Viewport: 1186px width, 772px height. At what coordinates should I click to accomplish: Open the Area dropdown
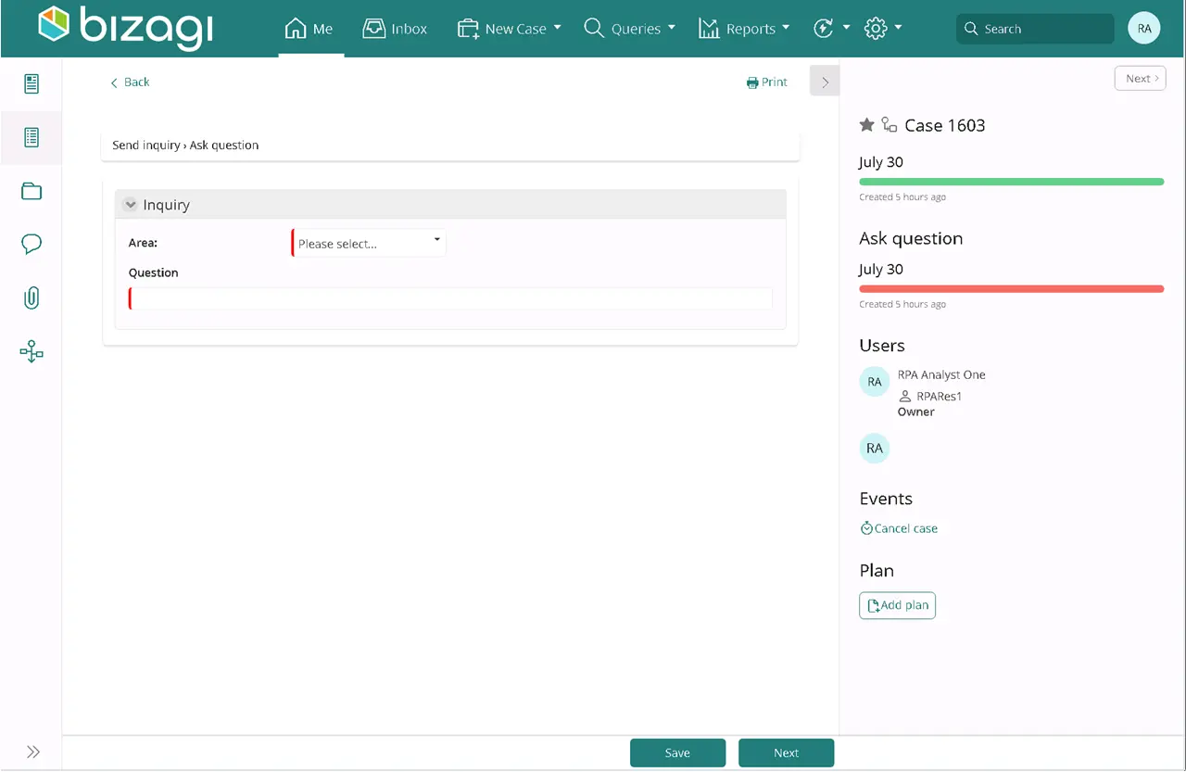coord(369,244)
